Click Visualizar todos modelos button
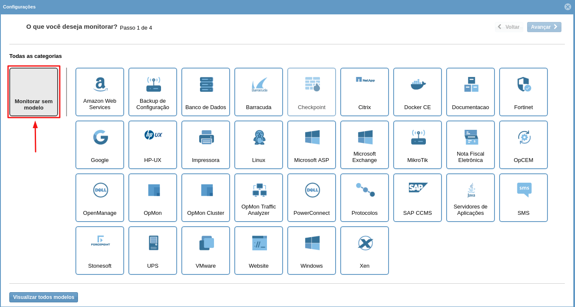575x307 pixels. point(44,297)
